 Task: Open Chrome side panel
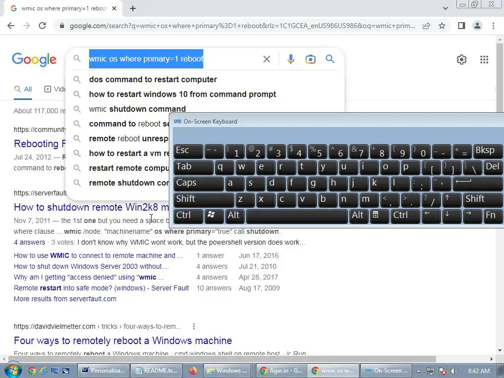(462, 26)
